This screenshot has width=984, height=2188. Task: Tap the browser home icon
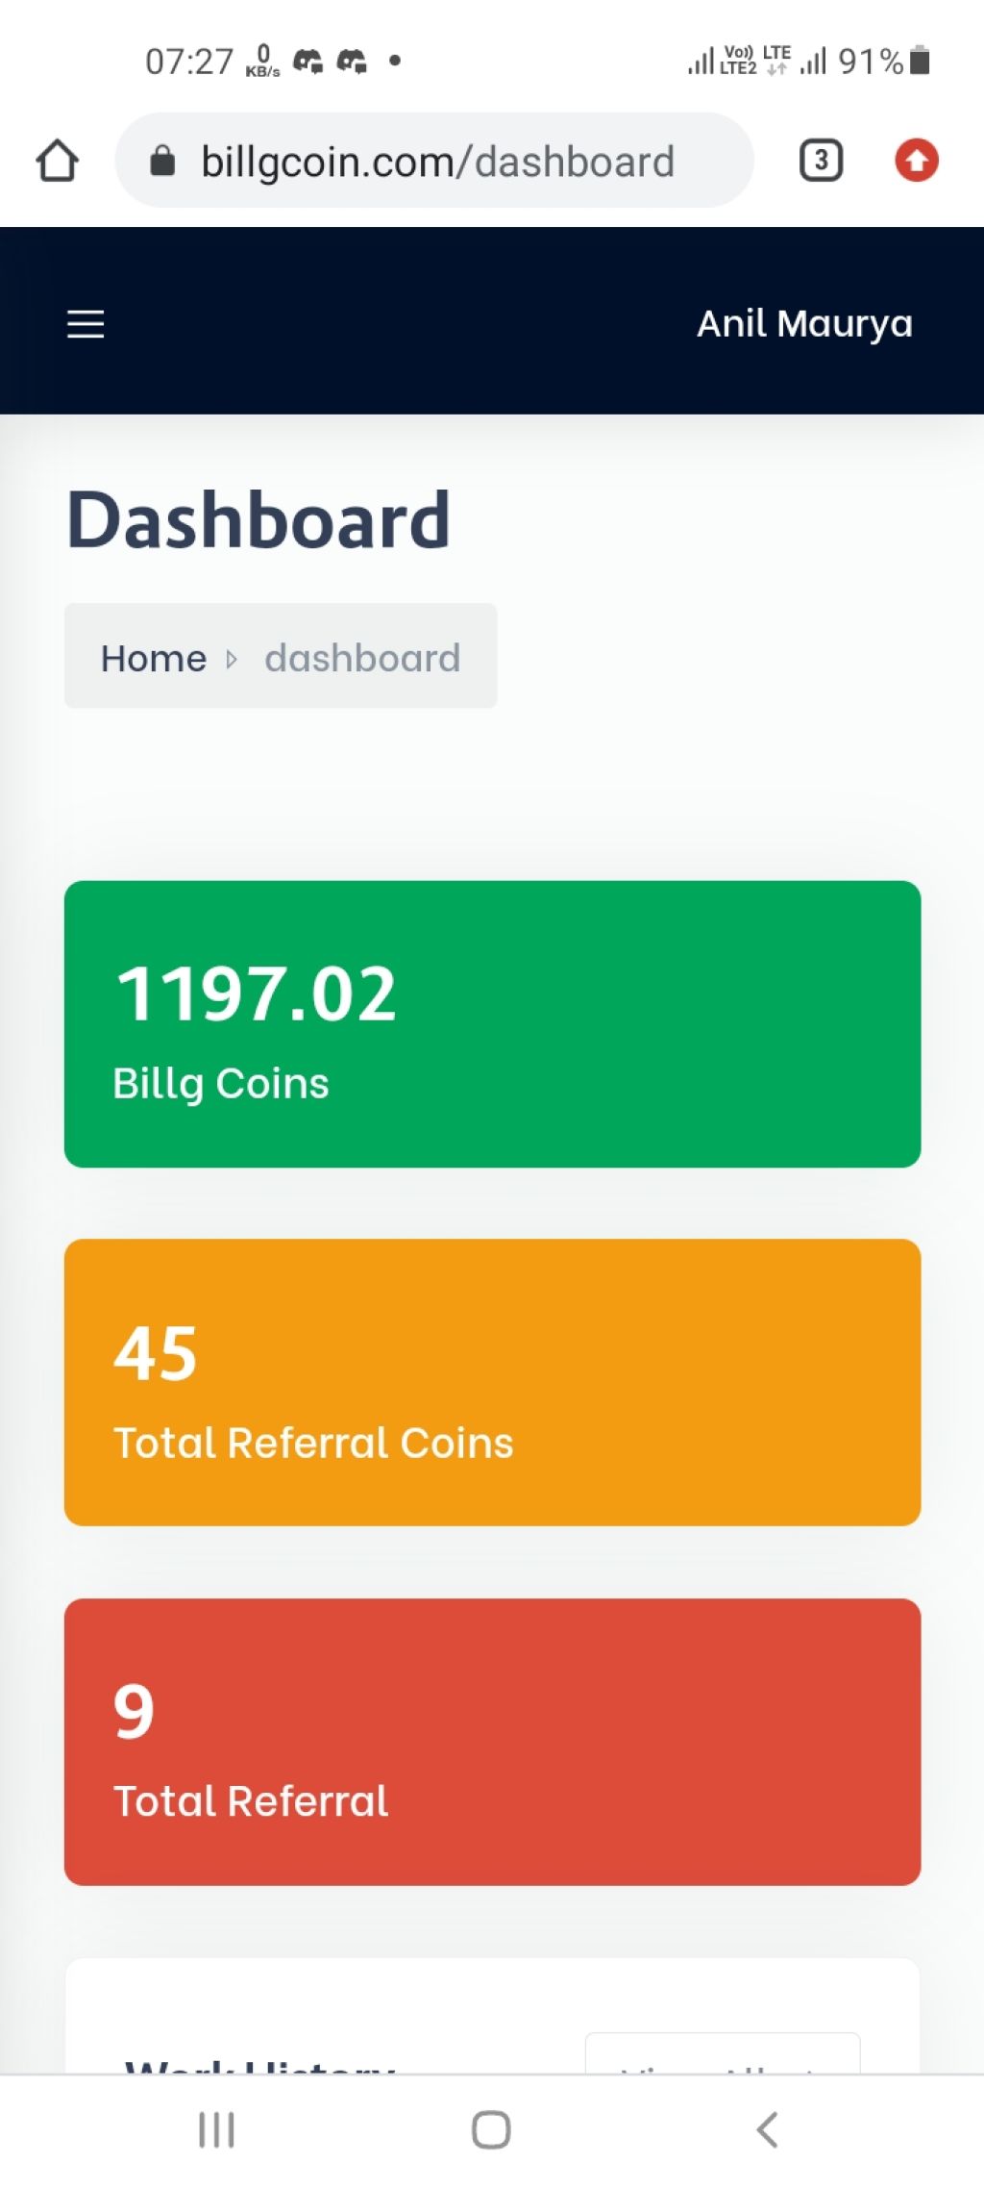click(x=57, y=161)
